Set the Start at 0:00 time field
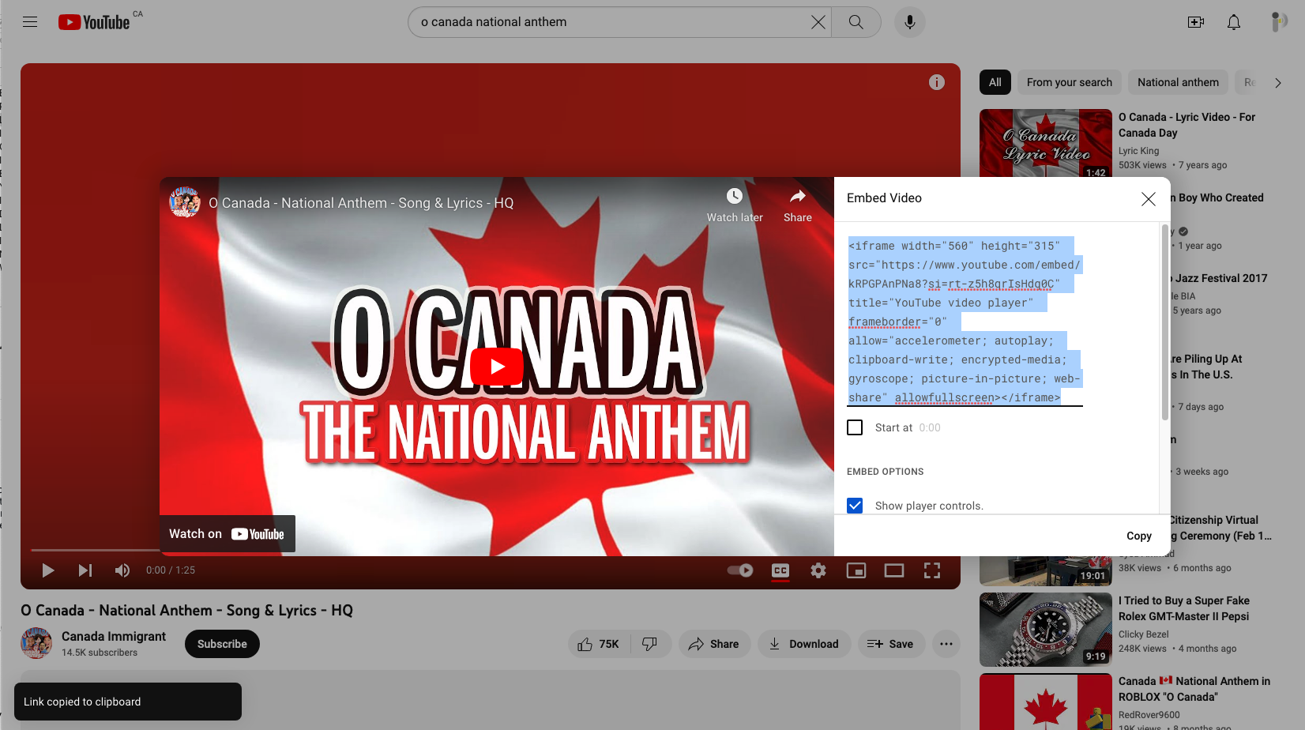The height and width of the screenshot is (730, 1305). (930, 427)
